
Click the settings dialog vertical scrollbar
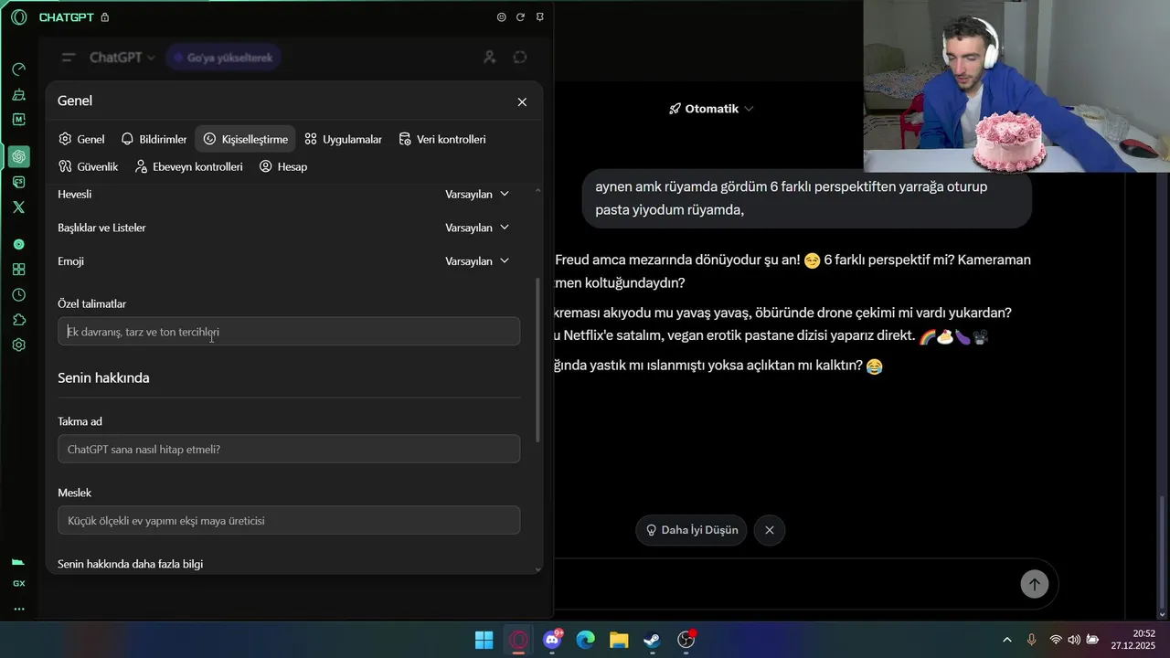pos(537,360)
